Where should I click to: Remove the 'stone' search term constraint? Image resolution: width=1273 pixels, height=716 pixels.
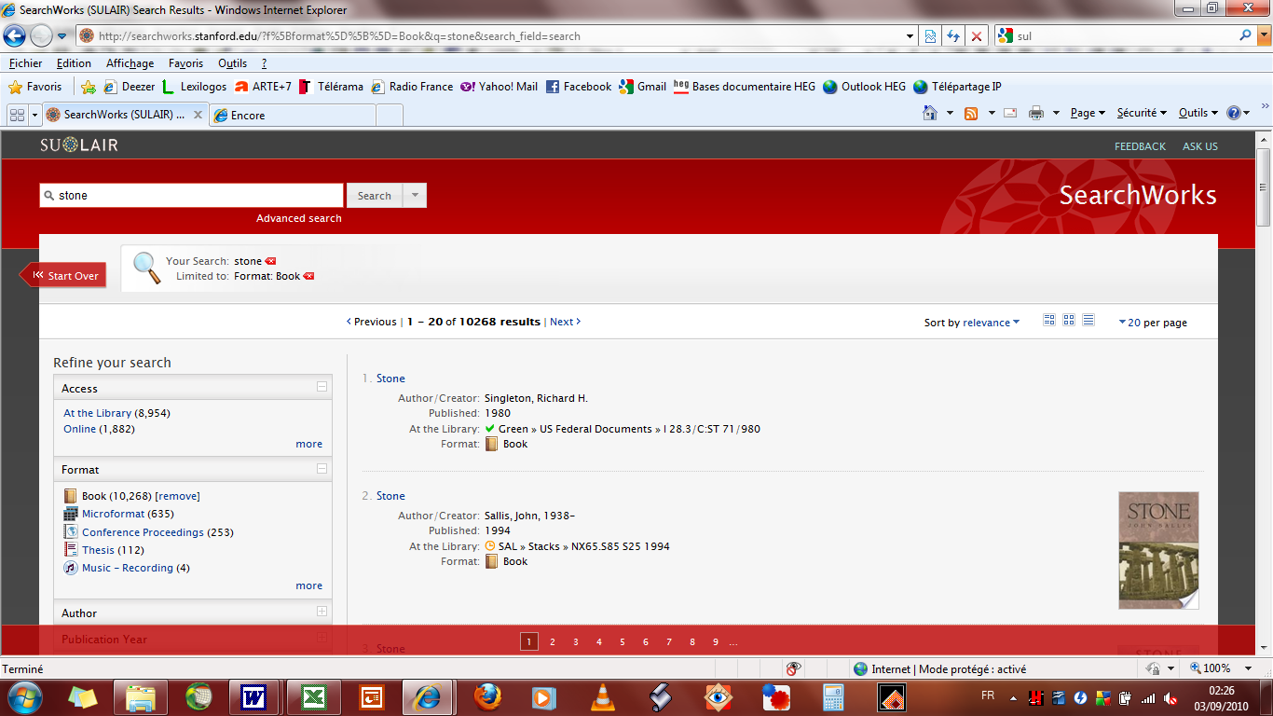[270, 261]
